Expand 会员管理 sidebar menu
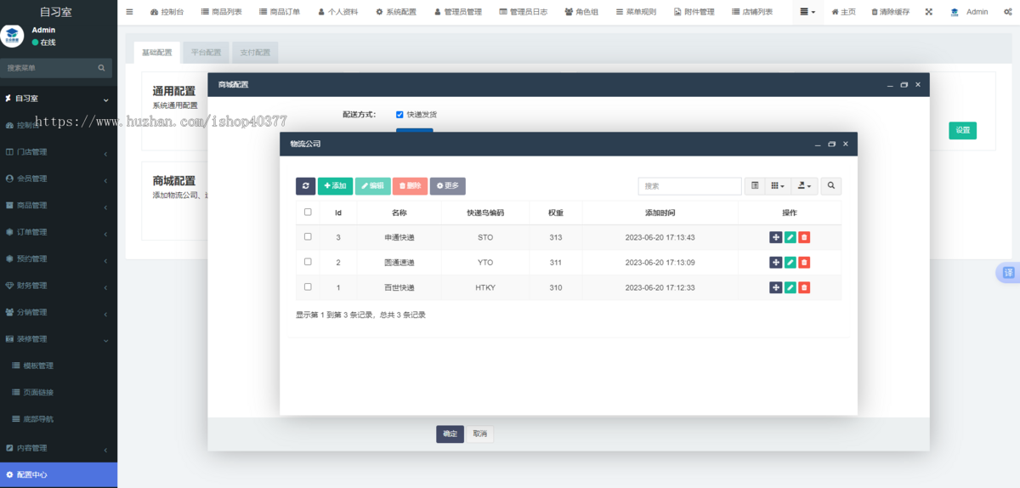This screenshot has width=1020, height=488. pos(59,179)
